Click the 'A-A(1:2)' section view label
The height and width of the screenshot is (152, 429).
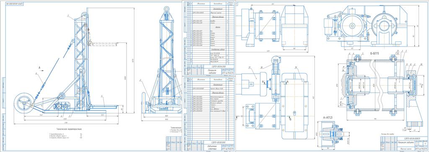click(328, 117)
